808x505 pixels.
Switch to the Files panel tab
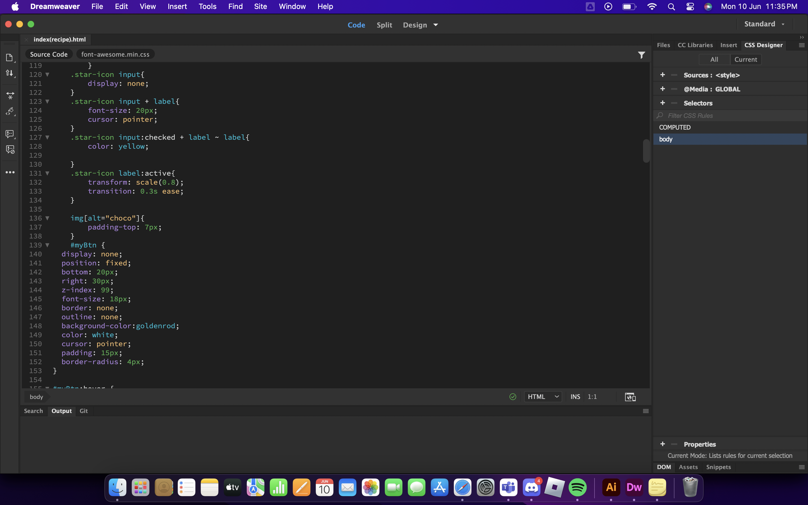click(663, 45)
